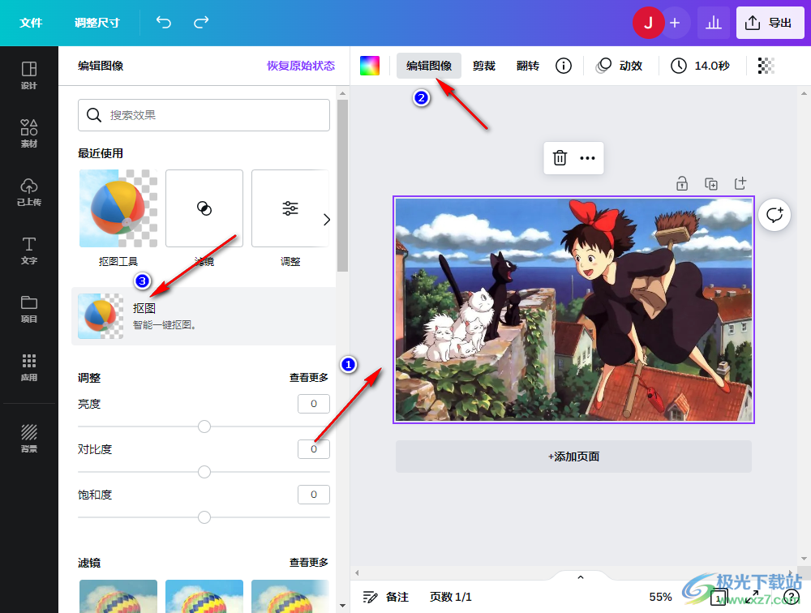Click the fullscreen expand arrows icon

point(753,597)
